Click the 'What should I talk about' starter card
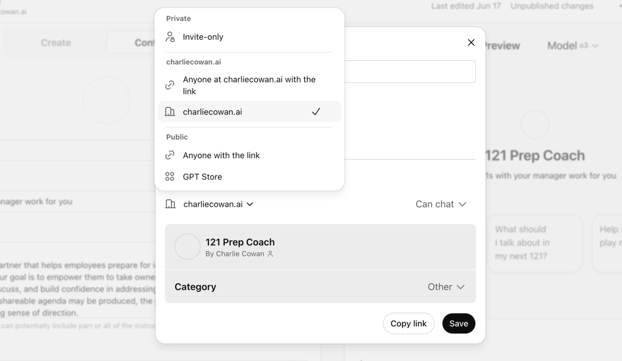 click(x=534, y=243)
